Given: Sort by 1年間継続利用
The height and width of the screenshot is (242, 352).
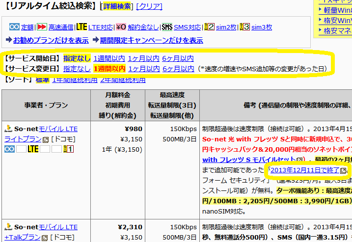Looking at the screenshot, I should (x=75, y=80).
